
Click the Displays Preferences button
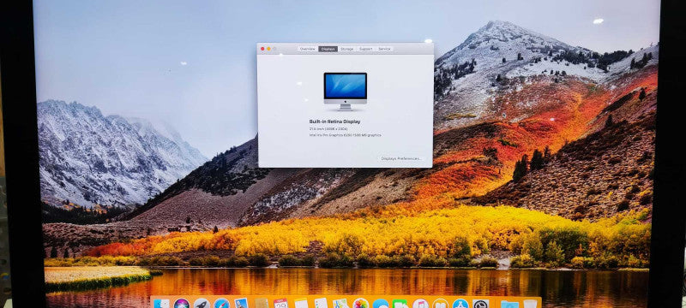point(400,158)
